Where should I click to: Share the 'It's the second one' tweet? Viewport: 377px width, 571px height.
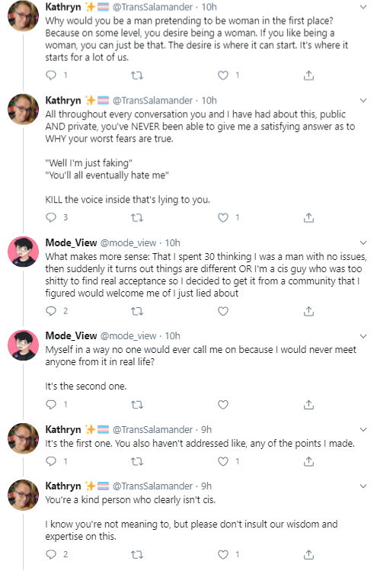[308, 405]
